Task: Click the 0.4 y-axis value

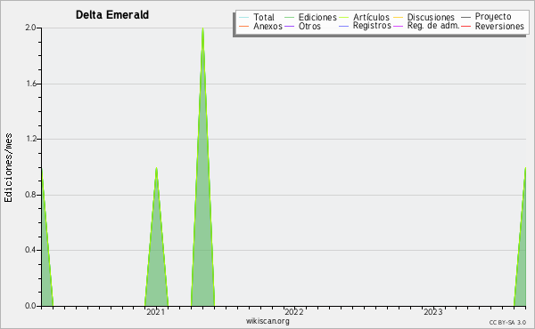Action: (x=30, y=251)
